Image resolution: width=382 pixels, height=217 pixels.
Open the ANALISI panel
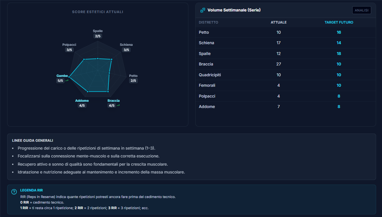tap(361, 10)
